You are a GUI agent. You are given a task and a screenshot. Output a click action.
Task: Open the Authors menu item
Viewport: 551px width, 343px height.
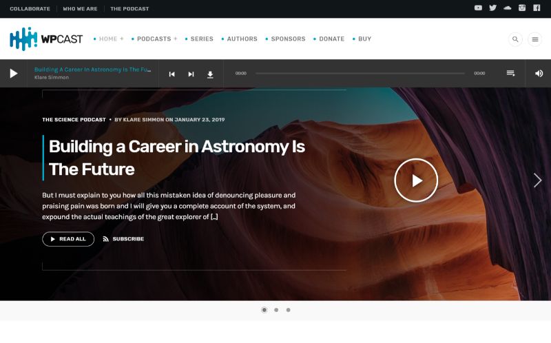(242, 39)
